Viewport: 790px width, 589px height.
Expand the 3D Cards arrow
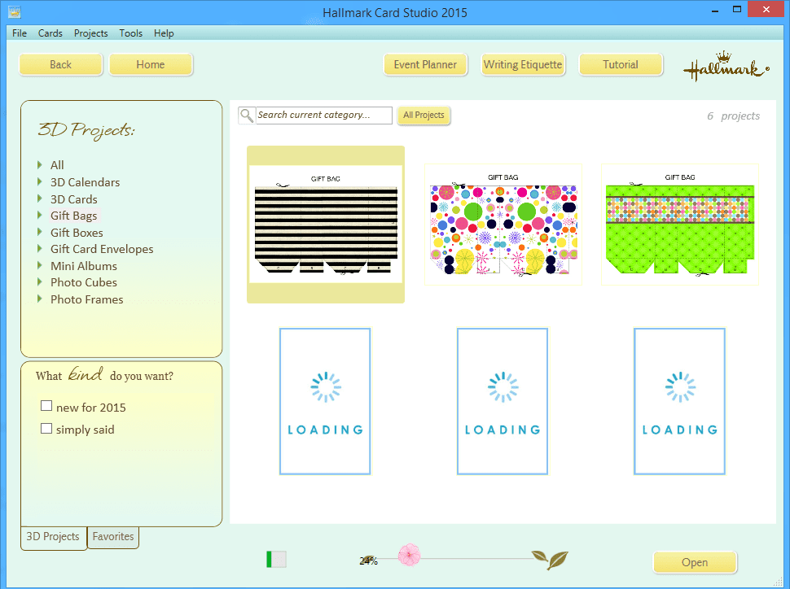40,199
